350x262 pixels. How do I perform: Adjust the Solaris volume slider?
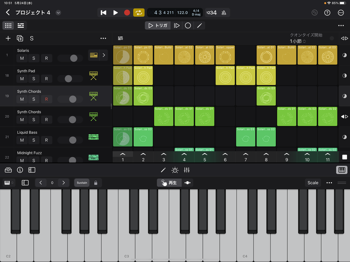70,58
